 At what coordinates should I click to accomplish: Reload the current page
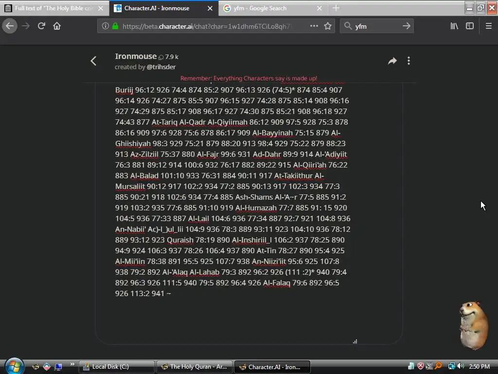coord(41,26)
